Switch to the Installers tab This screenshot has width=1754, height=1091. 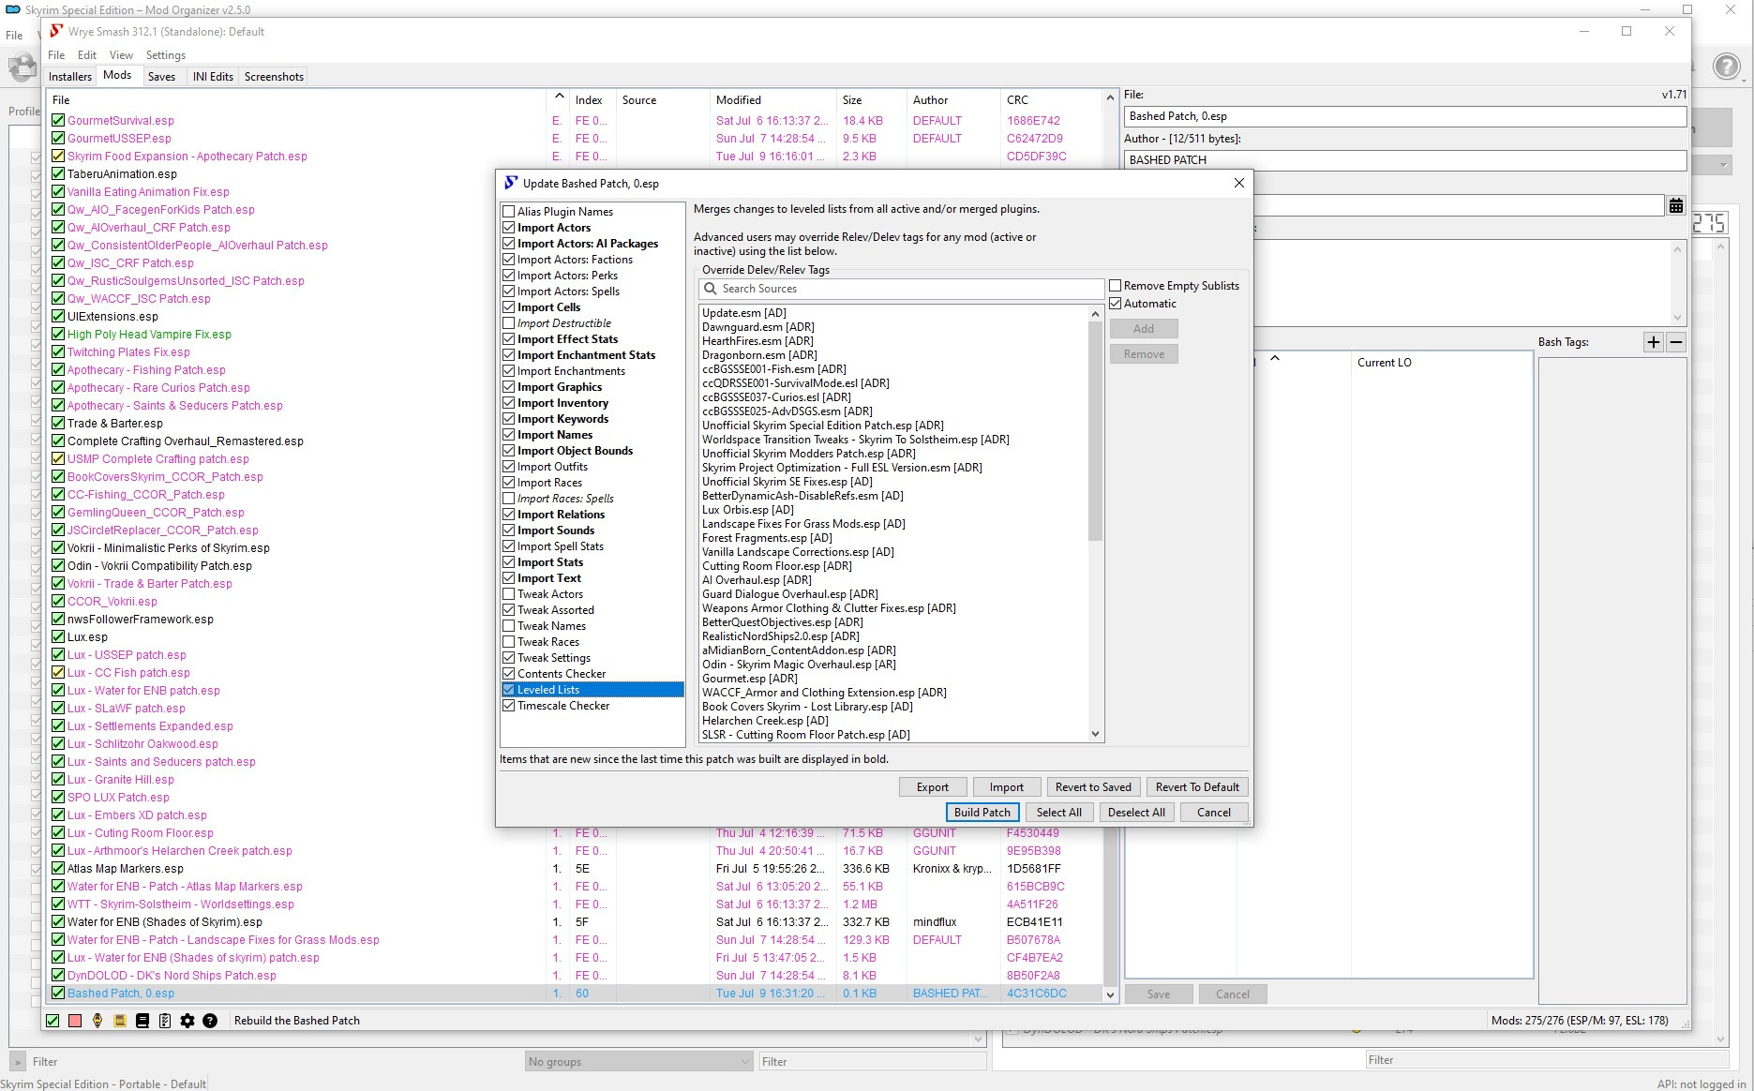pos(70,77)
